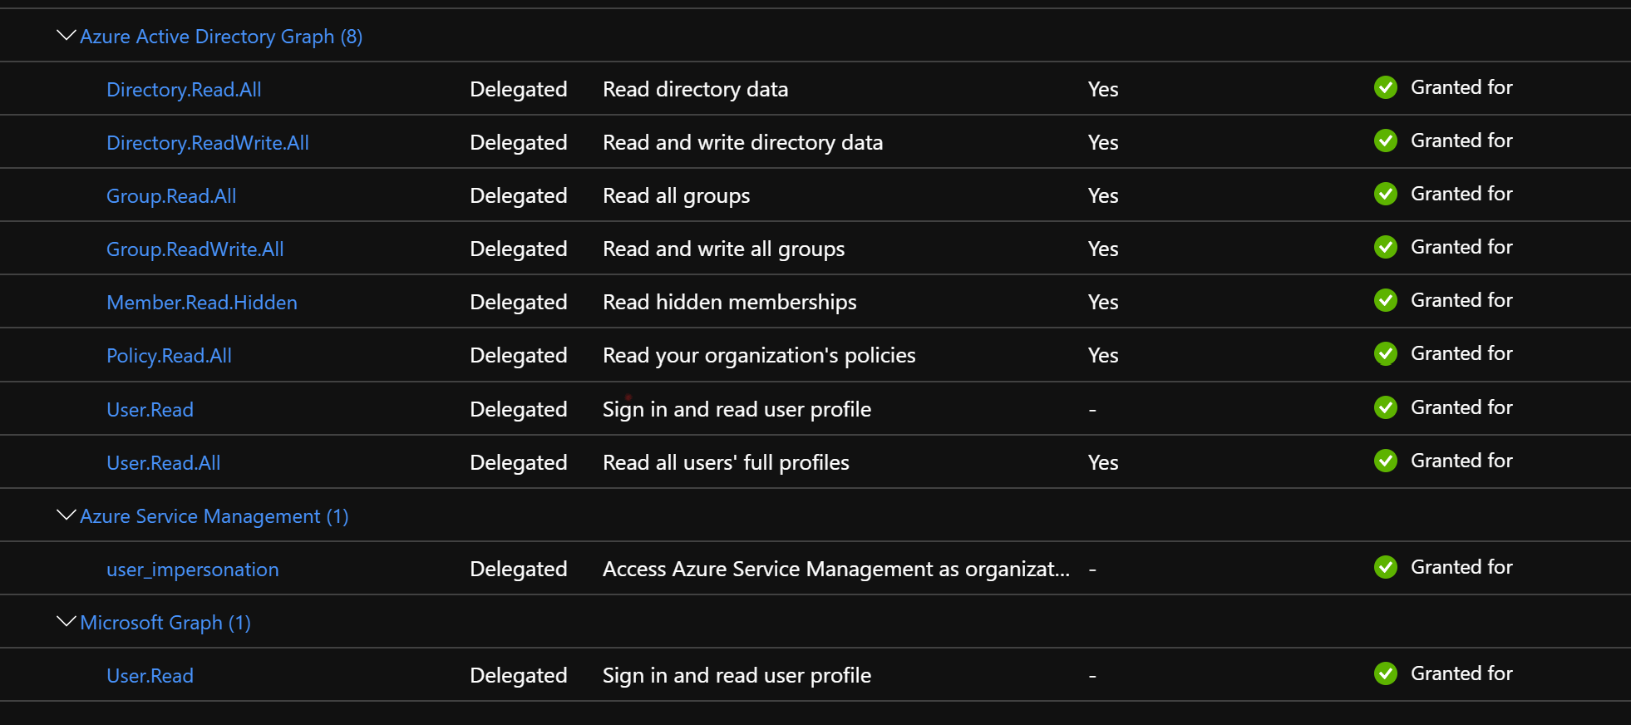
Task: Click the granted checkmark for Policy.Read.All
Action: [x=1386, y=353]
